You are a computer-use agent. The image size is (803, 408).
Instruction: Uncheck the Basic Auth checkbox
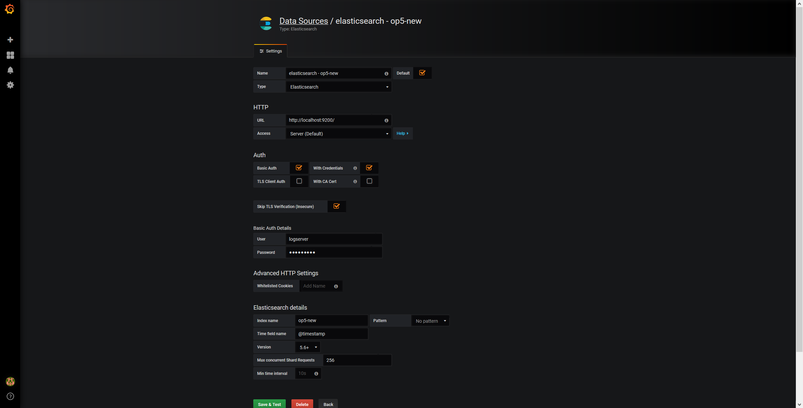pyautogui.click(x=299, y=168)
